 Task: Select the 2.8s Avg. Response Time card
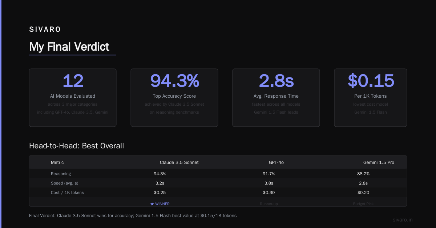[276, 98]
